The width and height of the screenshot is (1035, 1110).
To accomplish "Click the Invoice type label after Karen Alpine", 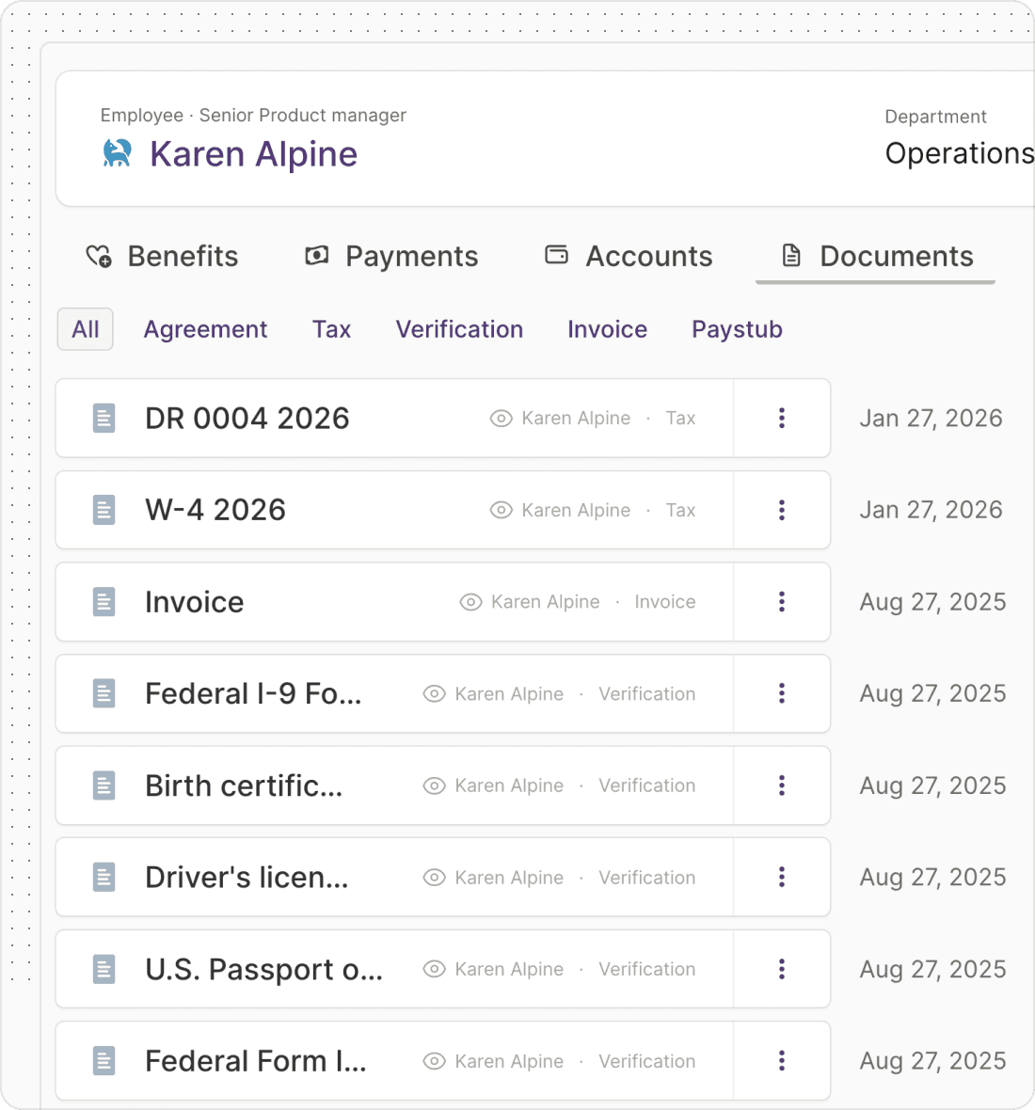I will click(x=664, y=602).
